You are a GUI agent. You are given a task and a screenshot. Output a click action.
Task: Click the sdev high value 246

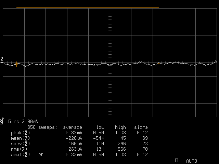point(122,143)
